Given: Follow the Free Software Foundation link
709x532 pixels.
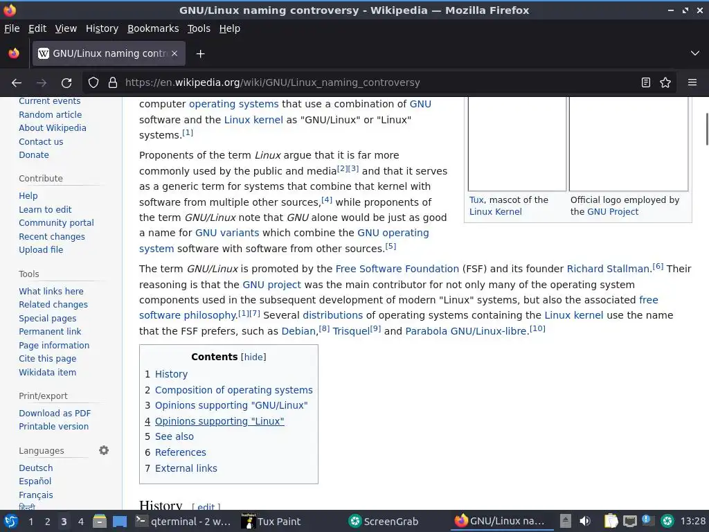Looking at the screenshot, I should click(397, 269).
